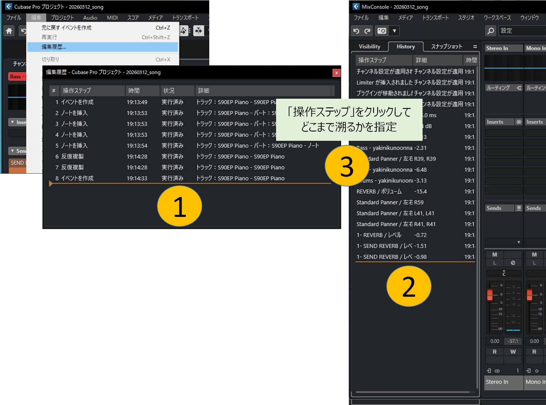546x405 pixels.
Task: Open edit channel settings 'e' on Stereo In
Action: 513,263
